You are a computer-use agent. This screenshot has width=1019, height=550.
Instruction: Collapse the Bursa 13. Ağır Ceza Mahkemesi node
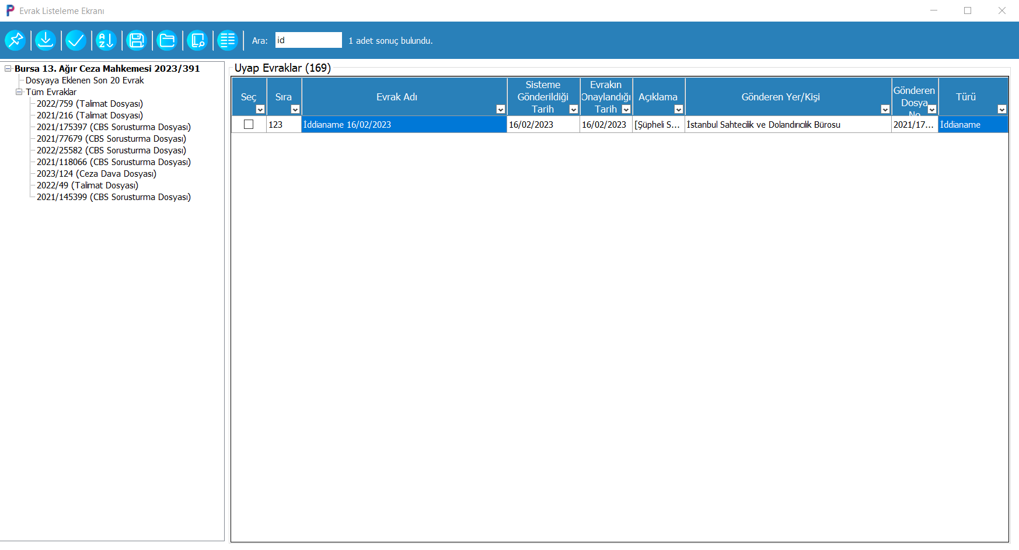8,69
